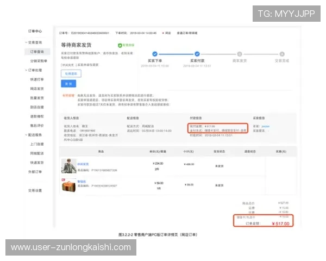Select 订单查询 in the sidebar

[x=37, y=52]
